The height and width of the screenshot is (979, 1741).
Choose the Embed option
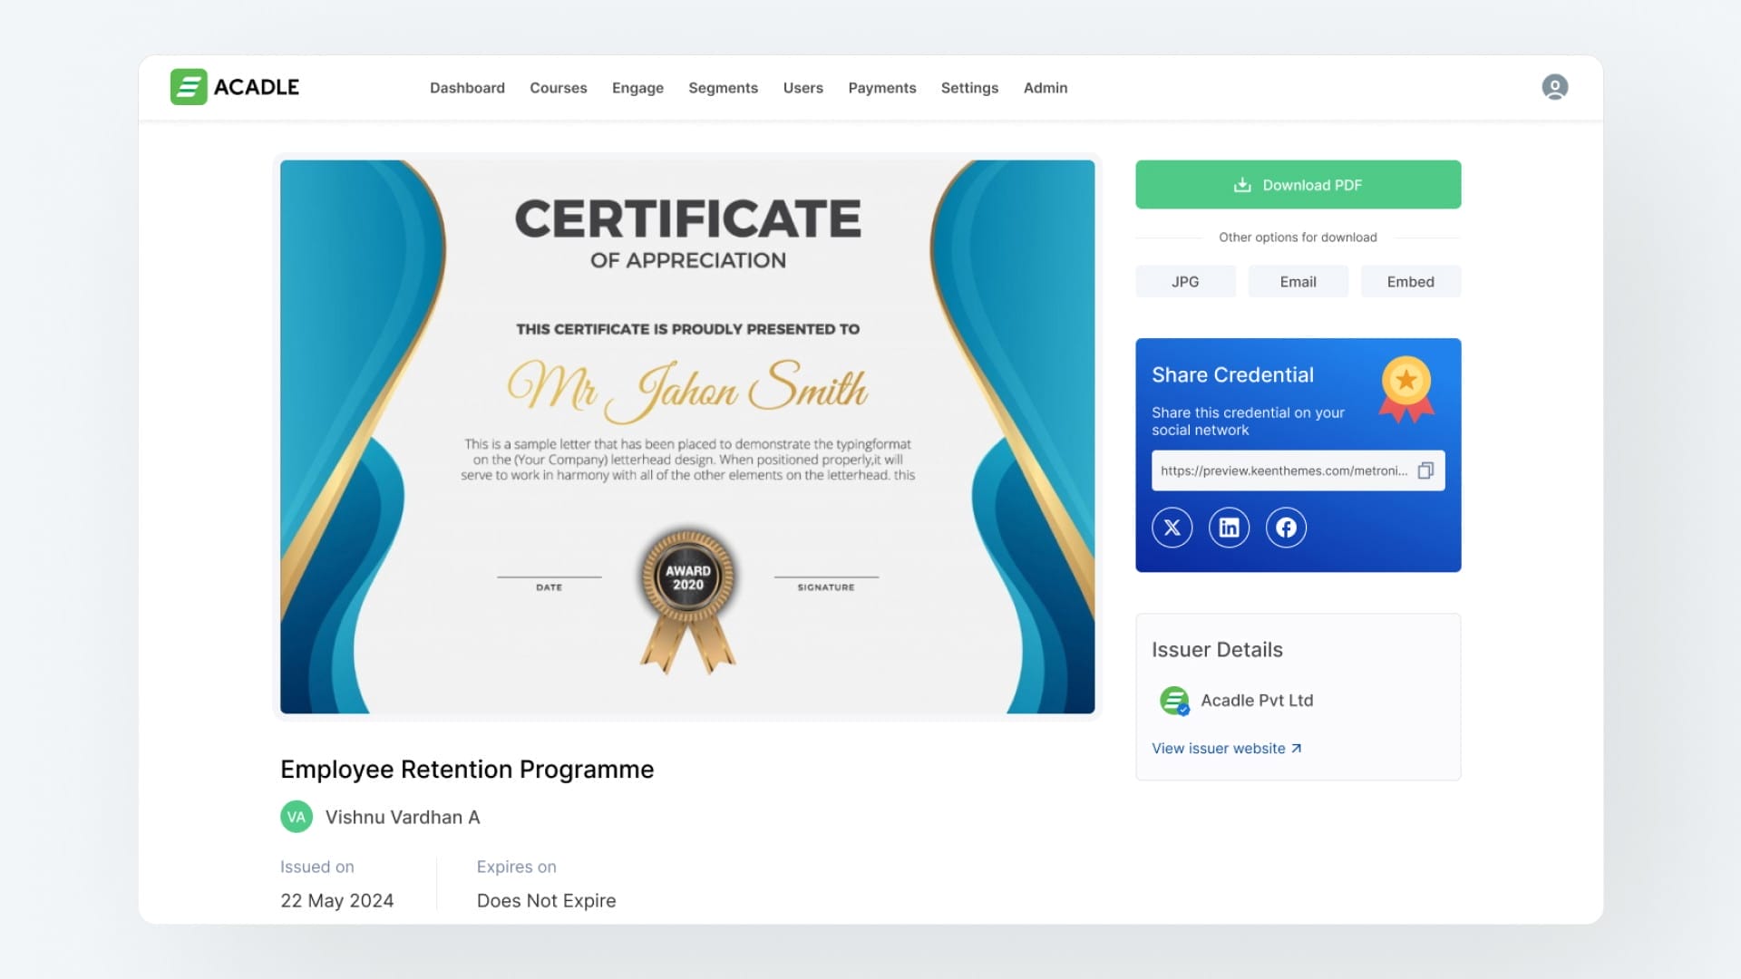1410,282
